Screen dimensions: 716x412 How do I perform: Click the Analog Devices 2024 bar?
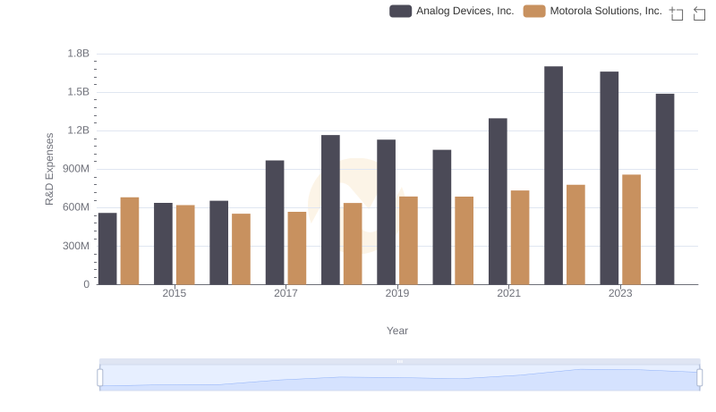click(665, 189)
